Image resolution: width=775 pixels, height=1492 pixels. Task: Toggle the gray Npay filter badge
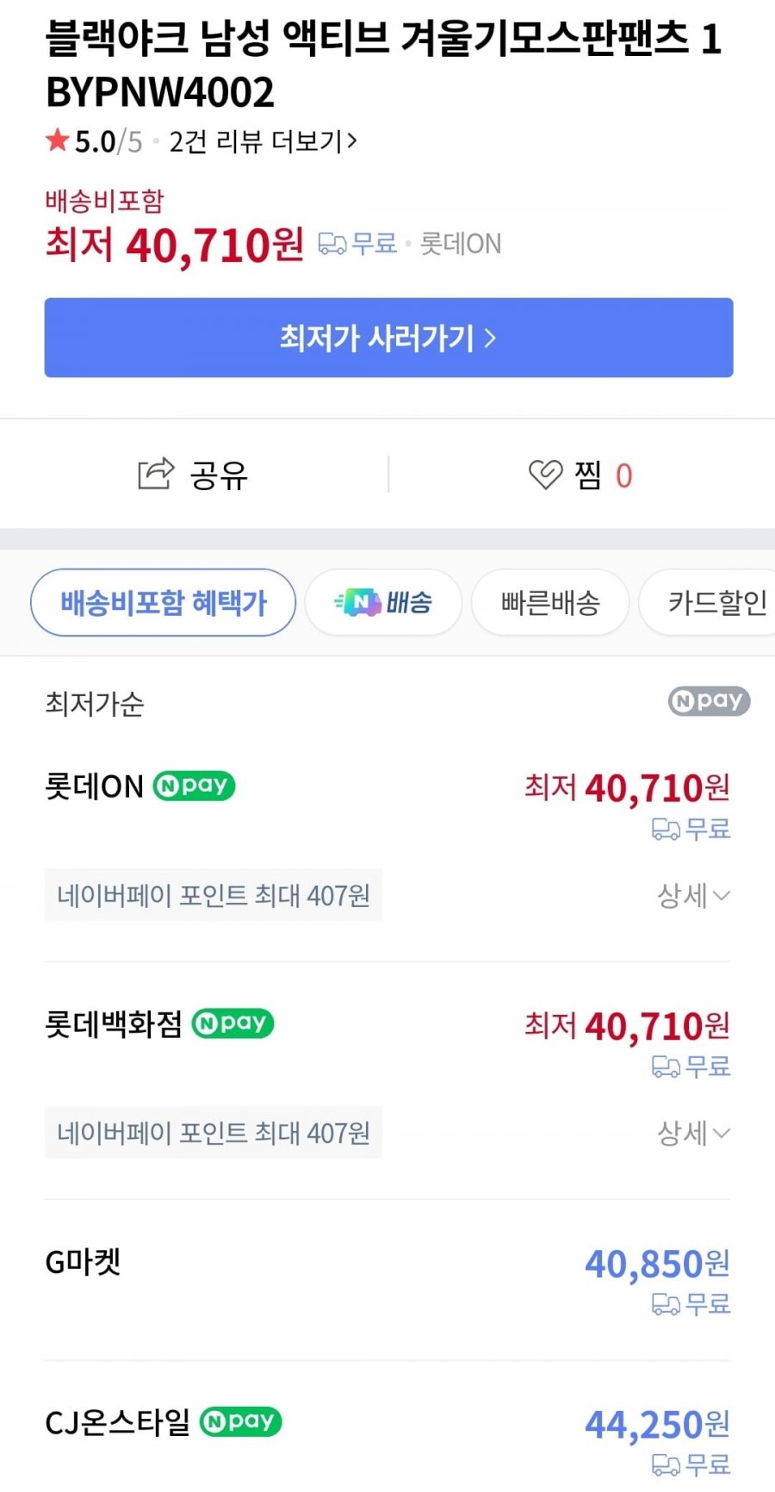[709, 701]
